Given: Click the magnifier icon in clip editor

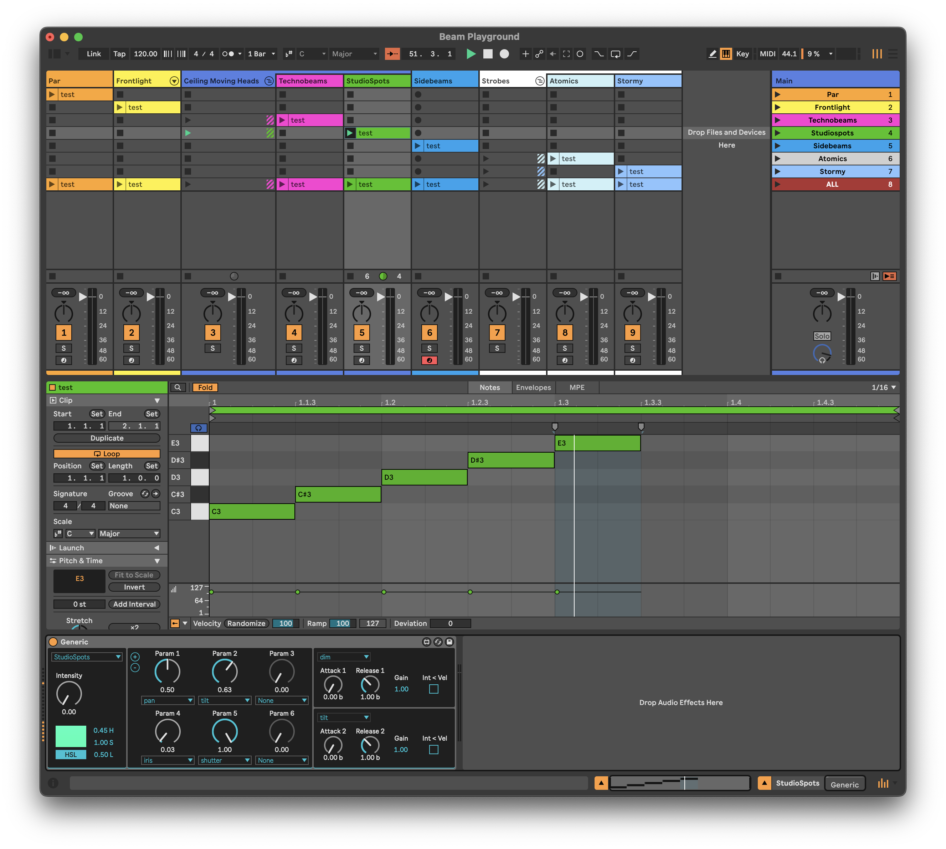Looking at the screenshot, I should (x=178, y=387).
